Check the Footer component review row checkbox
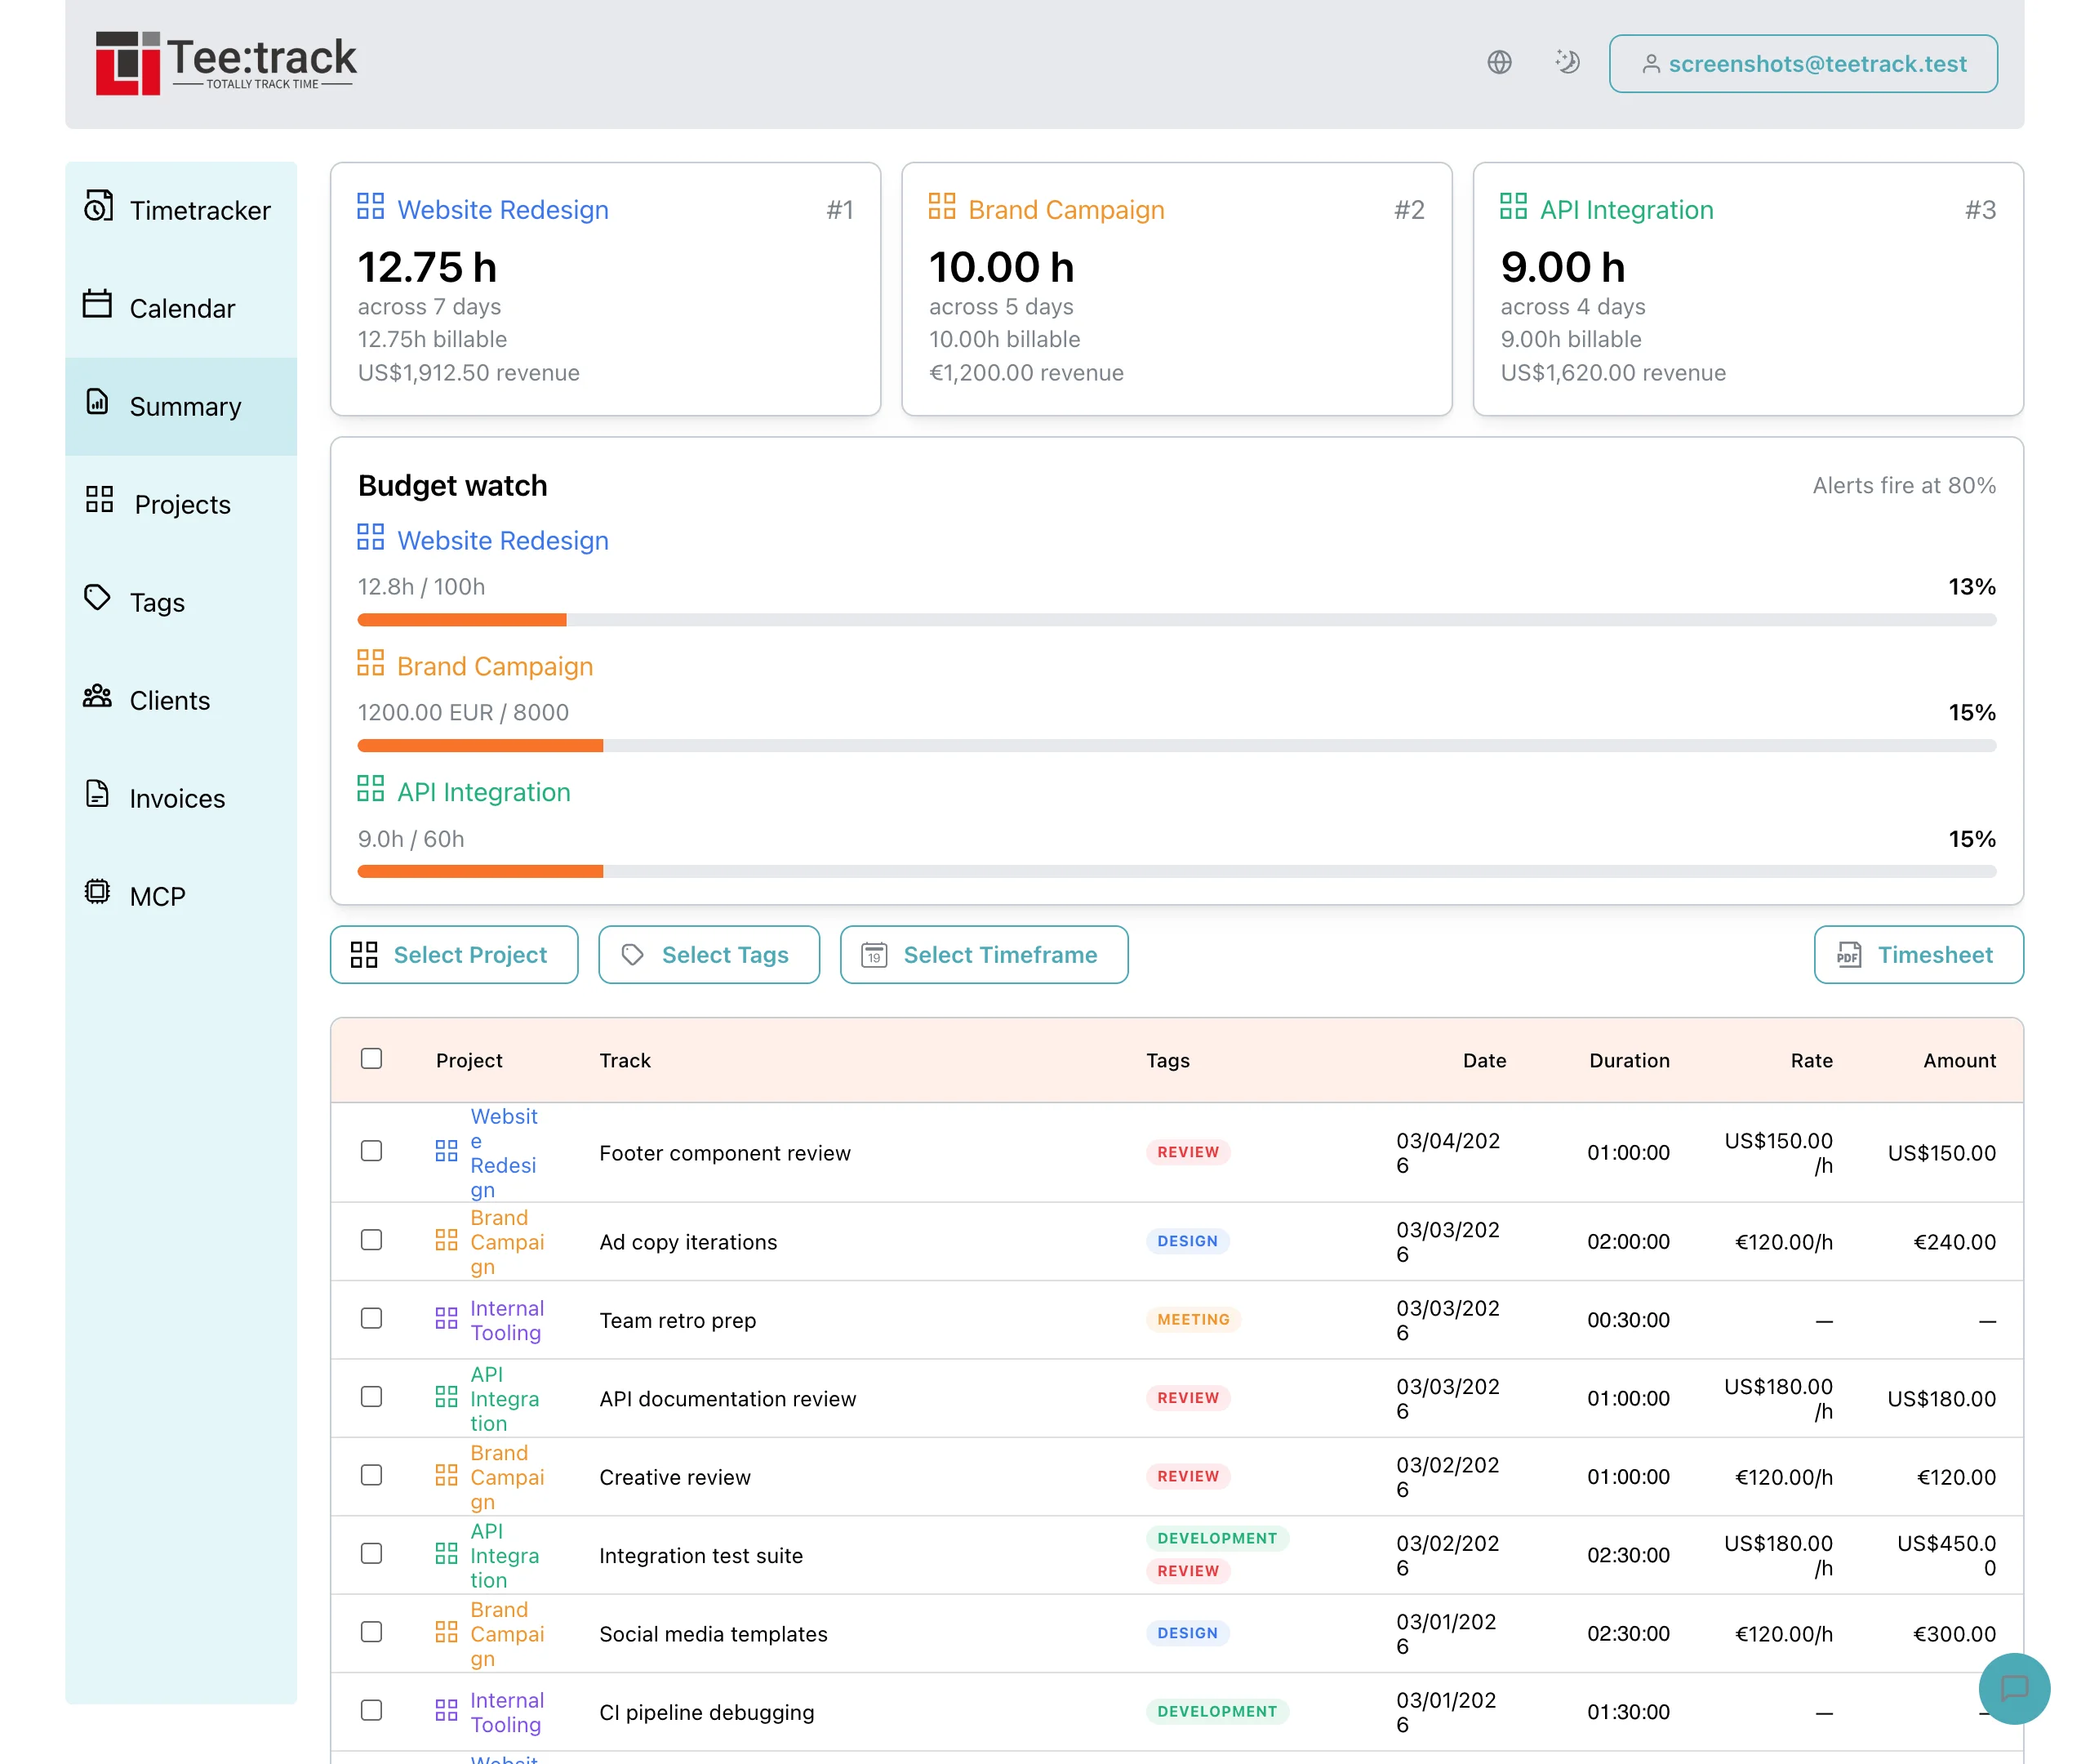This screenshot has height=1764, width=2090. (x=371, y=1151)
